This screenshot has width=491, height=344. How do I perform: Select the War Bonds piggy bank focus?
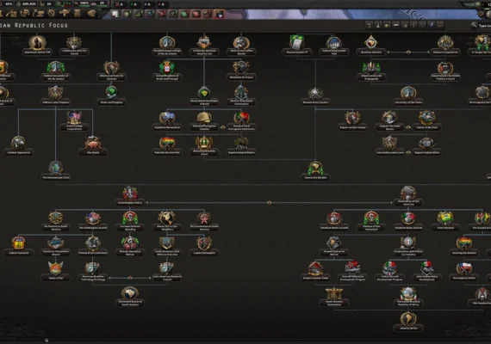[93, 146]
